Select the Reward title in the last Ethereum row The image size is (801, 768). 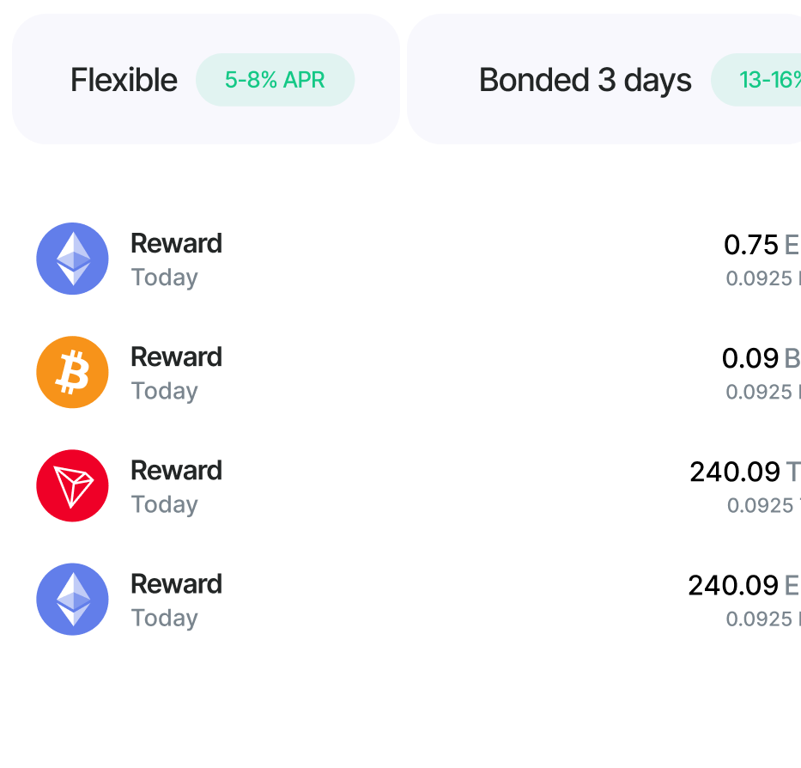(x=176, y=584)
